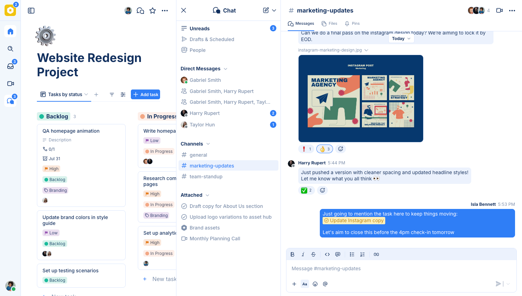
Task: Insert a link in the message
Action: point(376,255)
